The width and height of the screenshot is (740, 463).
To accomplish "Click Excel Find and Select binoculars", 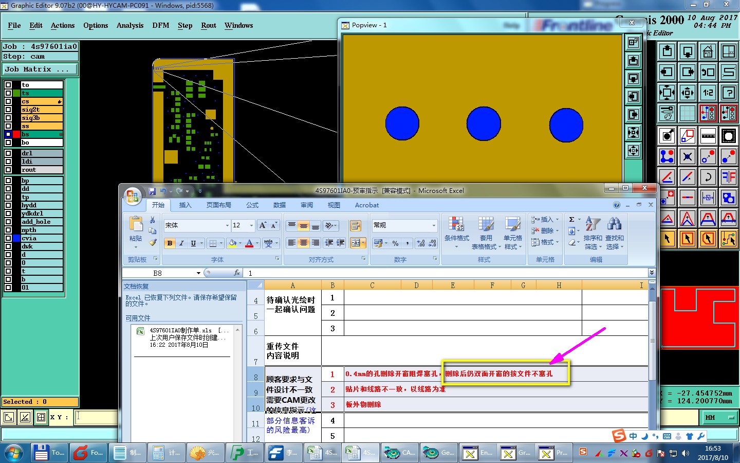I will [x=614, y=224].
